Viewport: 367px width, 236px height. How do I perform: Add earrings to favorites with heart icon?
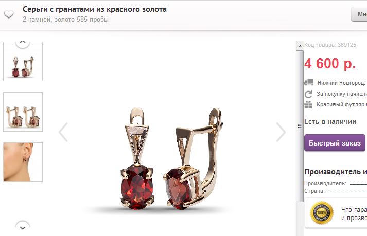pos(9,14)
